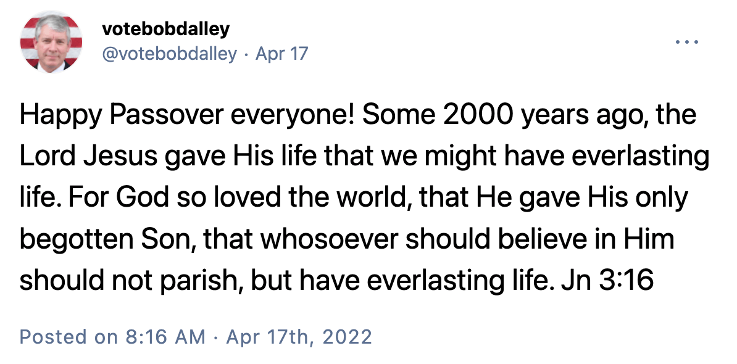Open the votebobdalley display name profile link
The width and height of the screenshot is (737, 364).
(166, 29)
